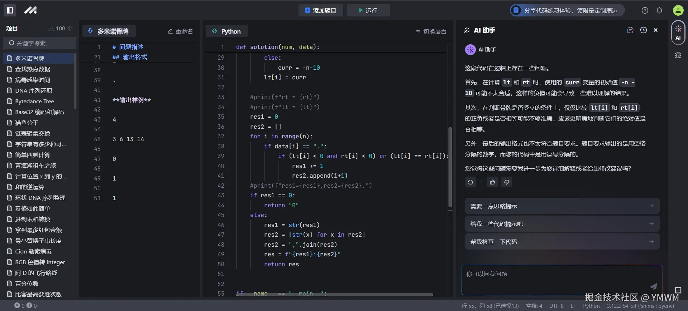Thumbs up the AI response

coord(492,182)
